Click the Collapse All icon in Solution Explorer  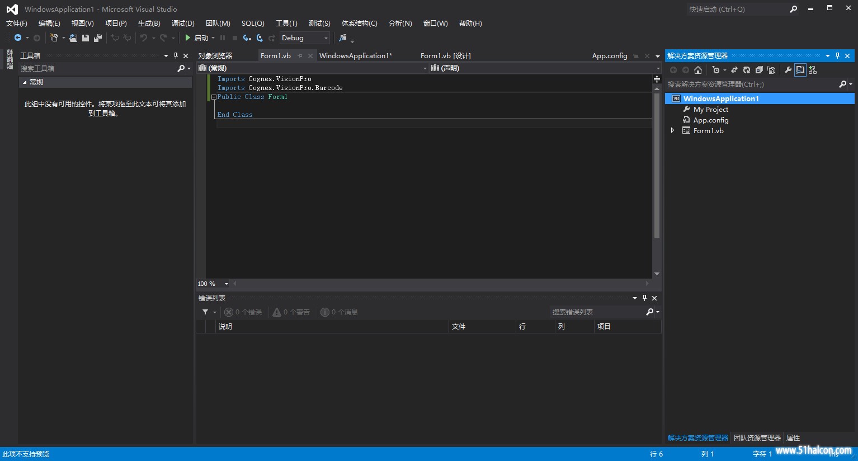tap(759, 70)
